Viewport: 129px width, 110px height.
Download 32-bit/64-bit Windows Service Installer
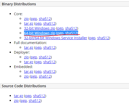[x=56, y=38]
